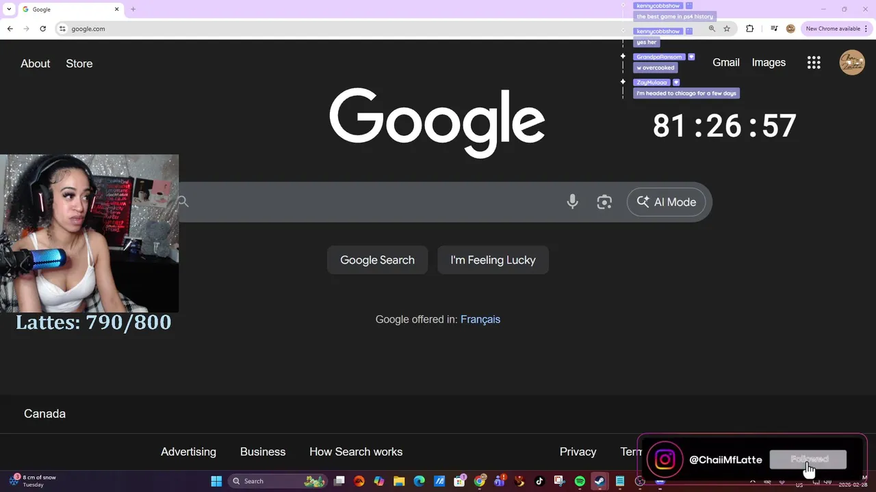Open the tab search dropdown arrow
Viewport: 876px width, 492px height.
[x=9, y=10]
